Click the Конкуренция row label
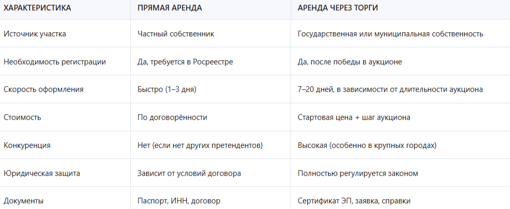The width and height of the screenshot is (510, 209). pos(27,145)
